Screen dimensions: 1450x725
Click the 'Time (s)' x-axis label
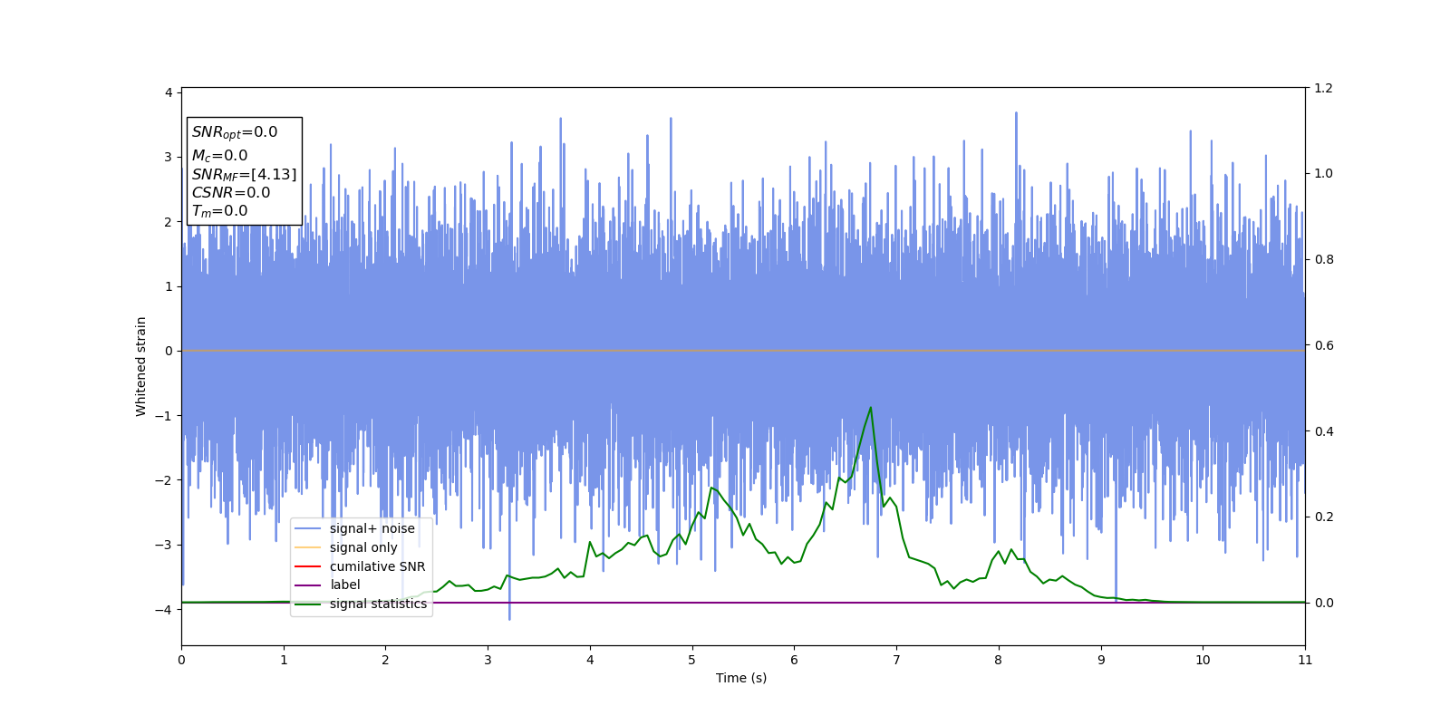click(x=741, y=678)
